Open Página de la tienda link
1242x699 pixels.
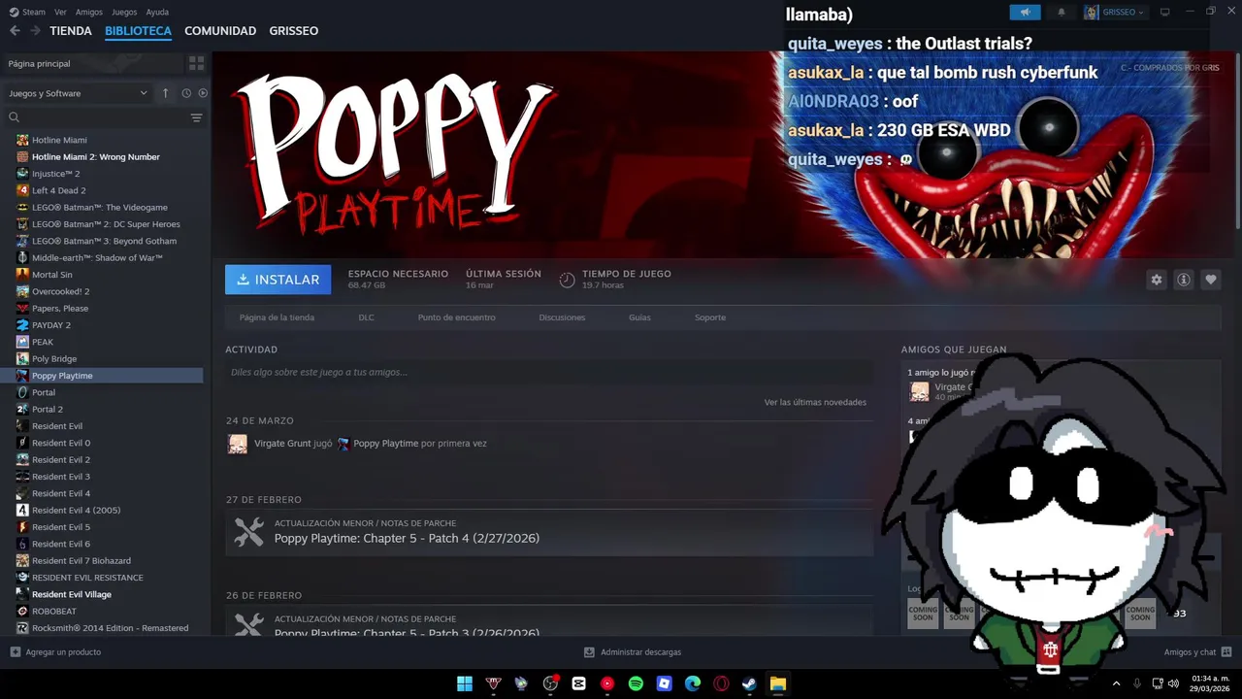[277, 317]
